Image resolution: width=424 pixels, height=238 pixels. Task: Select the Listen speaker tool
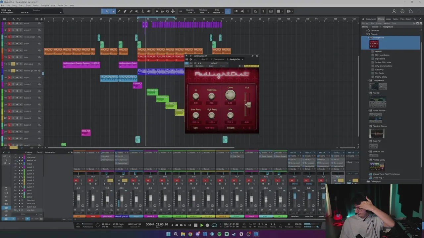pyautogui.click(x=149, y=11)
